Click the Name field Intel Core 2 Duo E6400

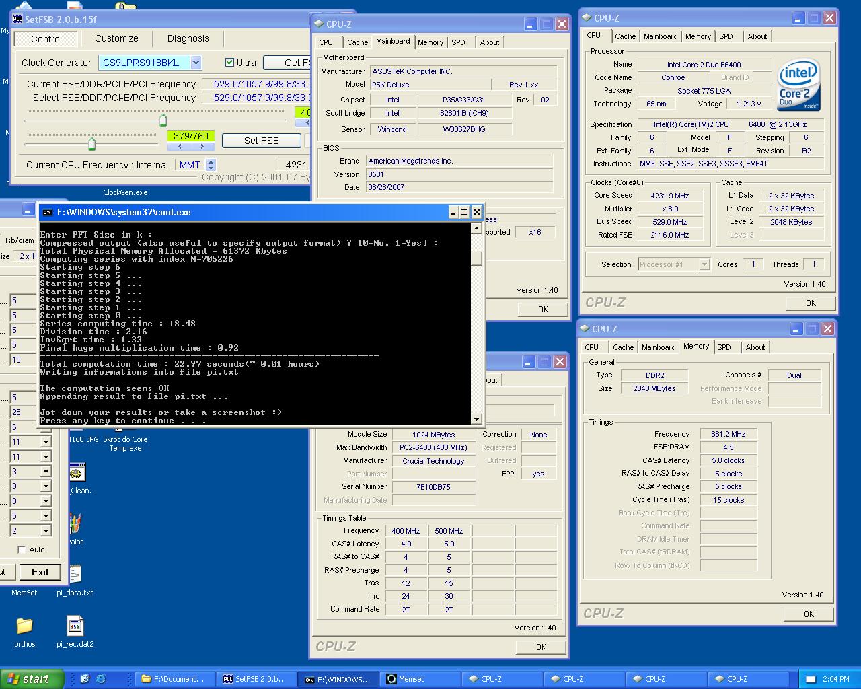(x=704, y=65)
